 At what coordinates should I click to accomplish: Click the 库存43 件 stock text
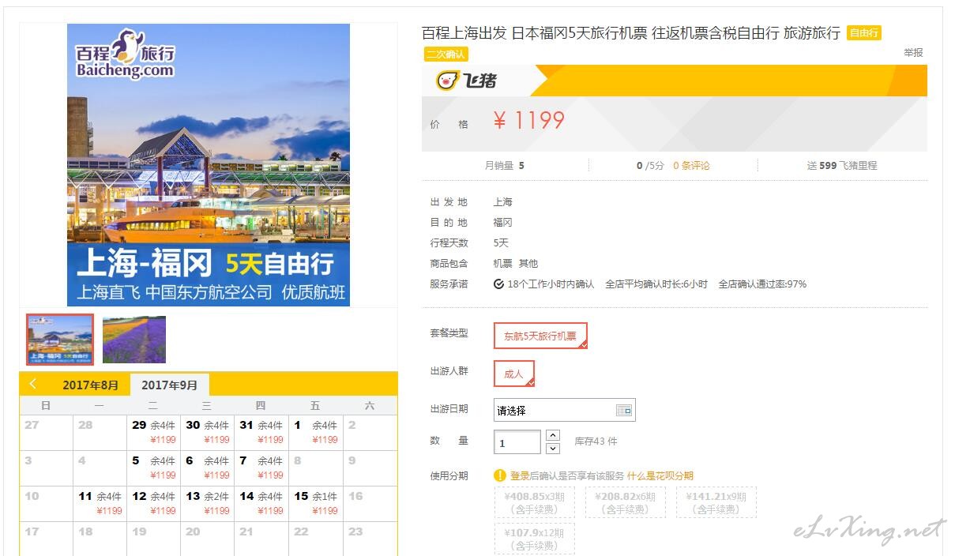click(x=596, y=441)
